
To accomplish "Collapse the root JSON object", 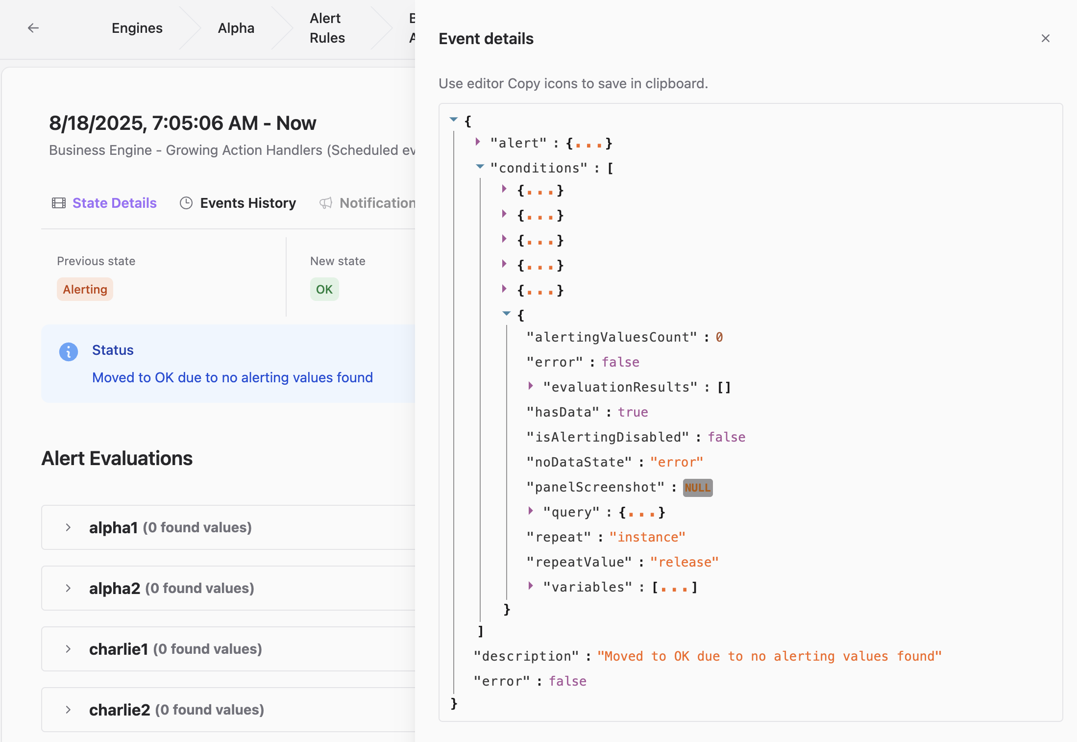I will click(454, 120).
